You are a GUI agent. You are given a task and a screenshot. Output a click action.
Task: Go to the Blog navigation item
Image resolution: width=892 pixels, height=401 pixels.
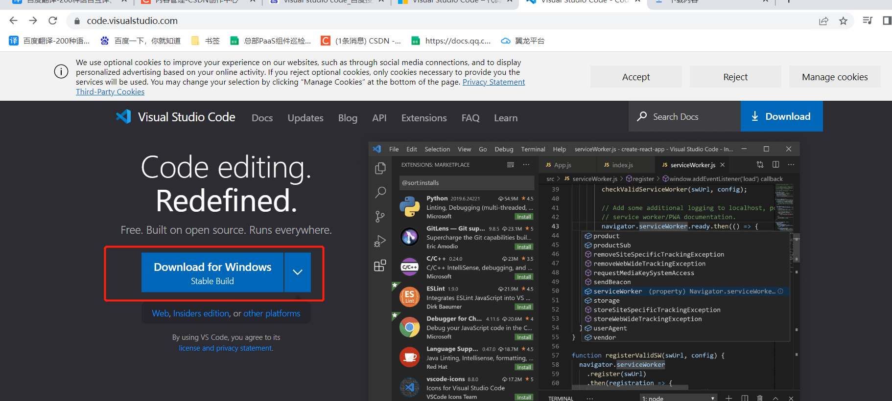(x=348, y=118)
